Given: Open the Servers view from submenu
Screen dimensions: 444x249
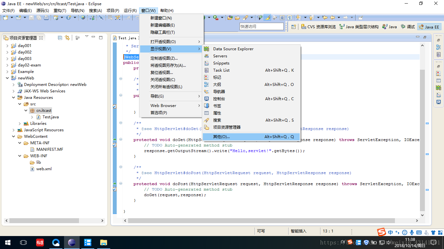Looking at the screenshot, I should pyautogui.click(x=252, y=56).
